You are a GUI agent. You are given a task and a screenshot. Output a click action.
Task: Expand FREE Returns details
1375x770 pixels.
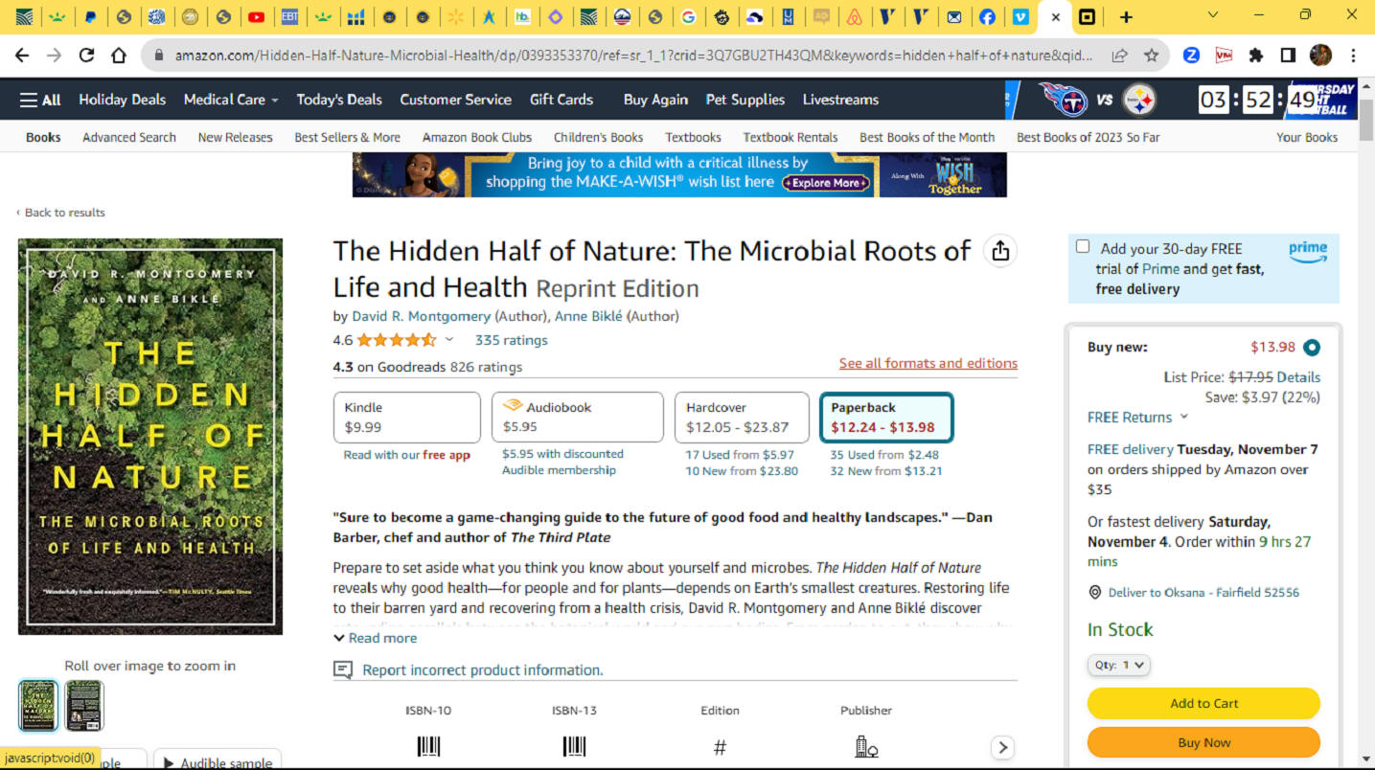pyautogui.click(x=1137, y=418)
